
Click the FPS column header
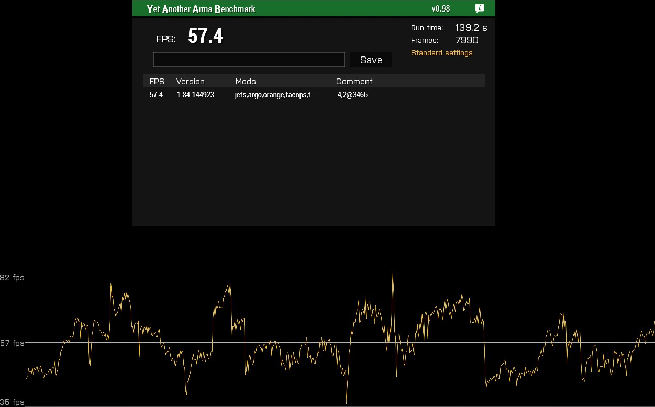point(157,81)
